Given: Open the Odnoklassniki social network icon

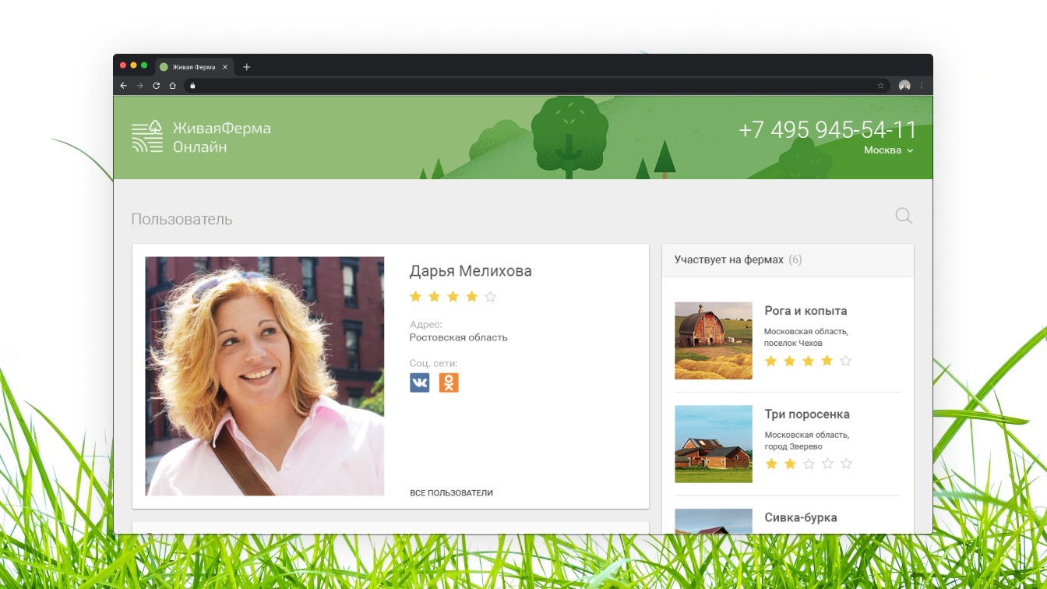Looking at the screenshot, I should (x=449, y=383).
